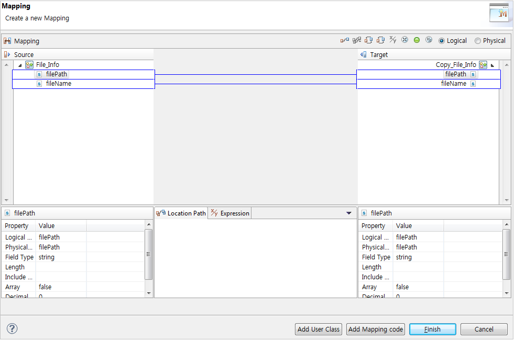Click the remove mapping toolbar icon
515x341 pixels.
click(x=404, y=40)
